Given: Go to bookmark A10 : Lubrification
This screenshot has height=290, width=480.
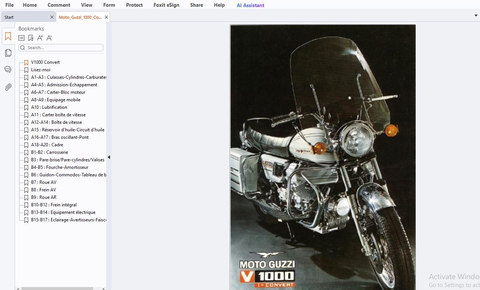Looking at the screenshot, I should 49,107.
